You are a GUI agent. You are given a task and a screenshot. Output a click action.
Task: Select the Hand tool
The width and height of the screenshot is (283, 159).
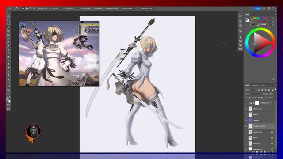(x=8, y=87)
